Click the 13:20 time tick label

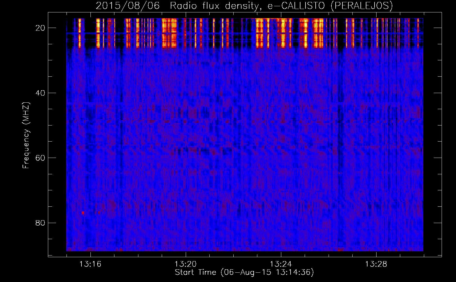point(185,264)
